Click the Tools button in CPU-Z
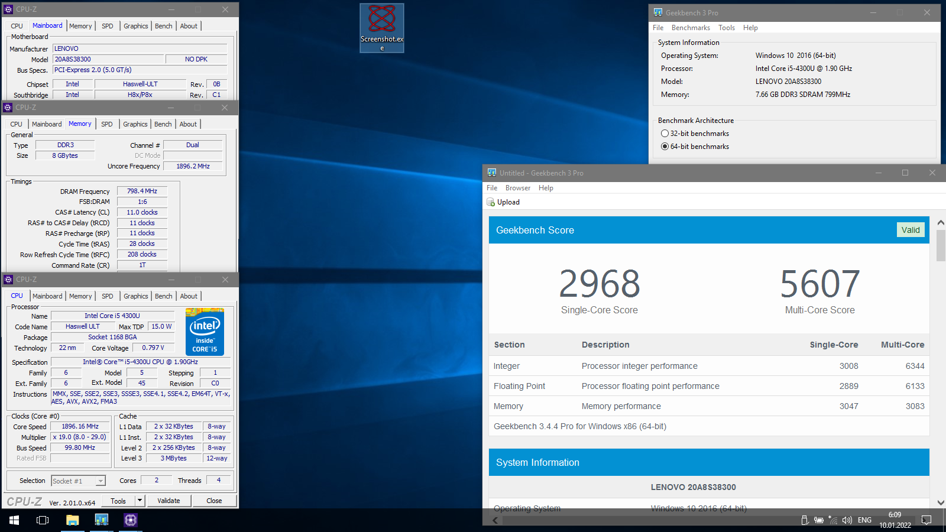The image size is (946, 532). pyautogui.click(x=118, y=501)
